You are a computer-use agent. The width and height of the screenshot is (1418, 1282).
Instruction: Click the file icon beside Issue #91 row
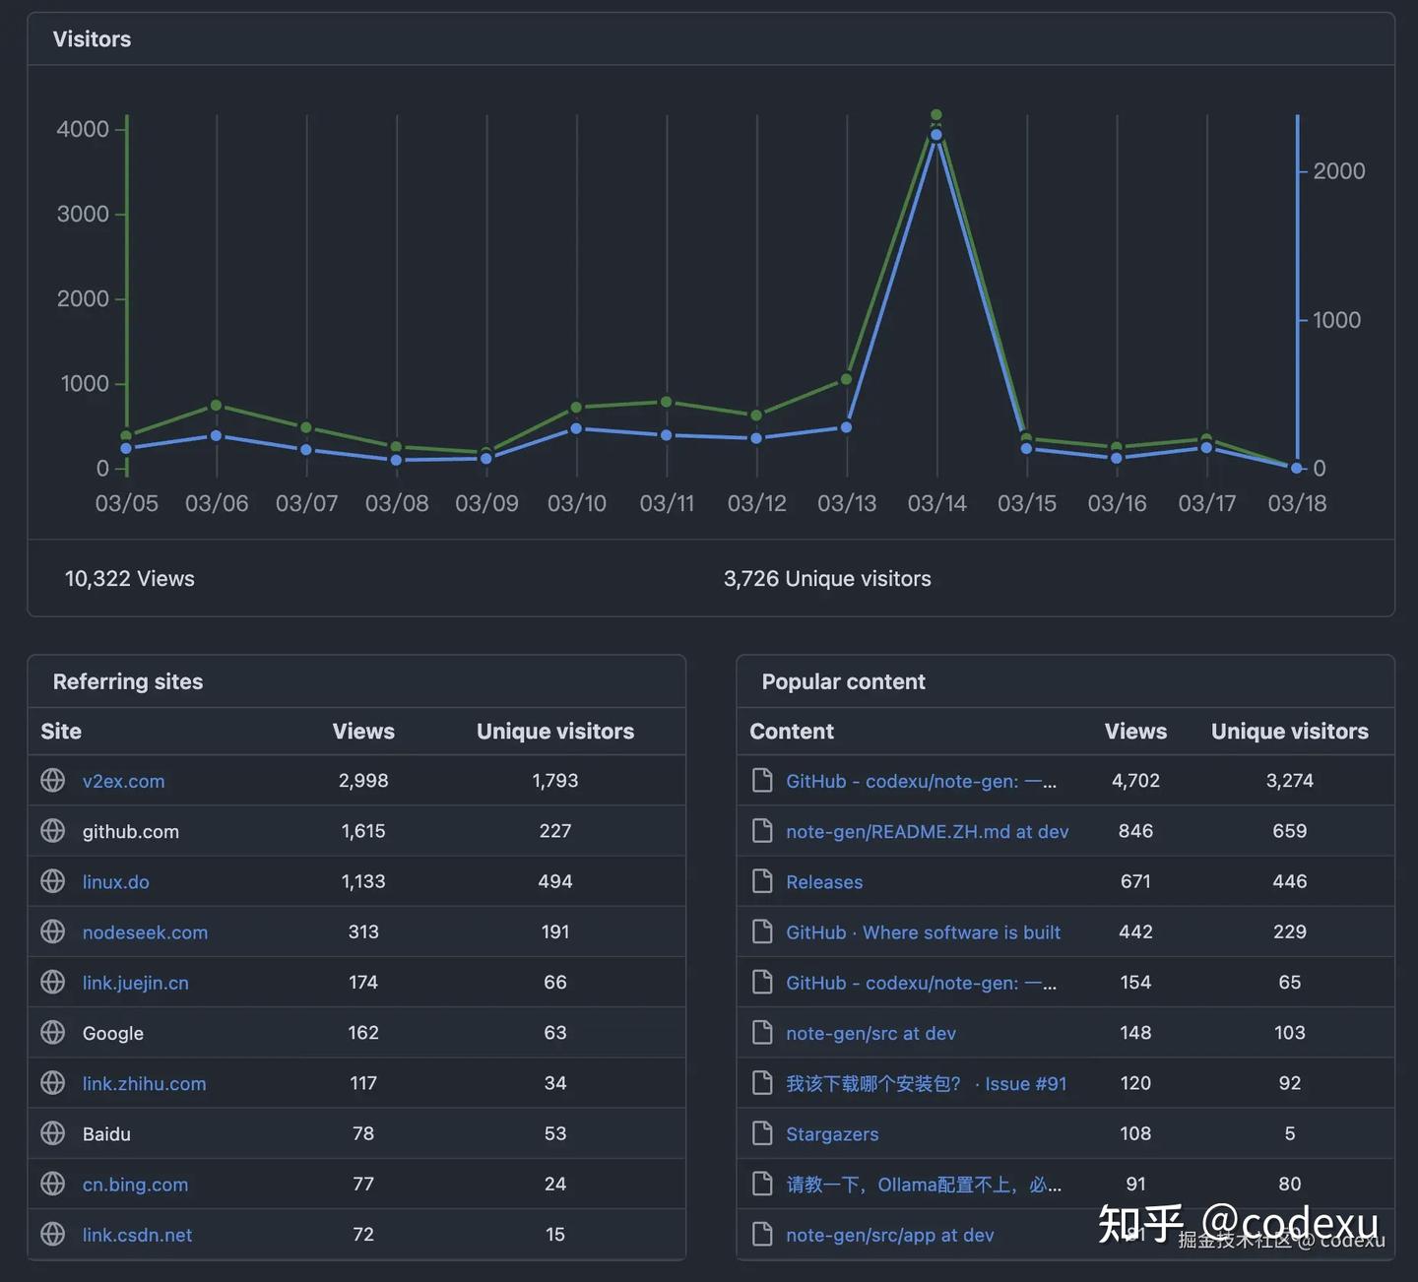(762, 1083)
